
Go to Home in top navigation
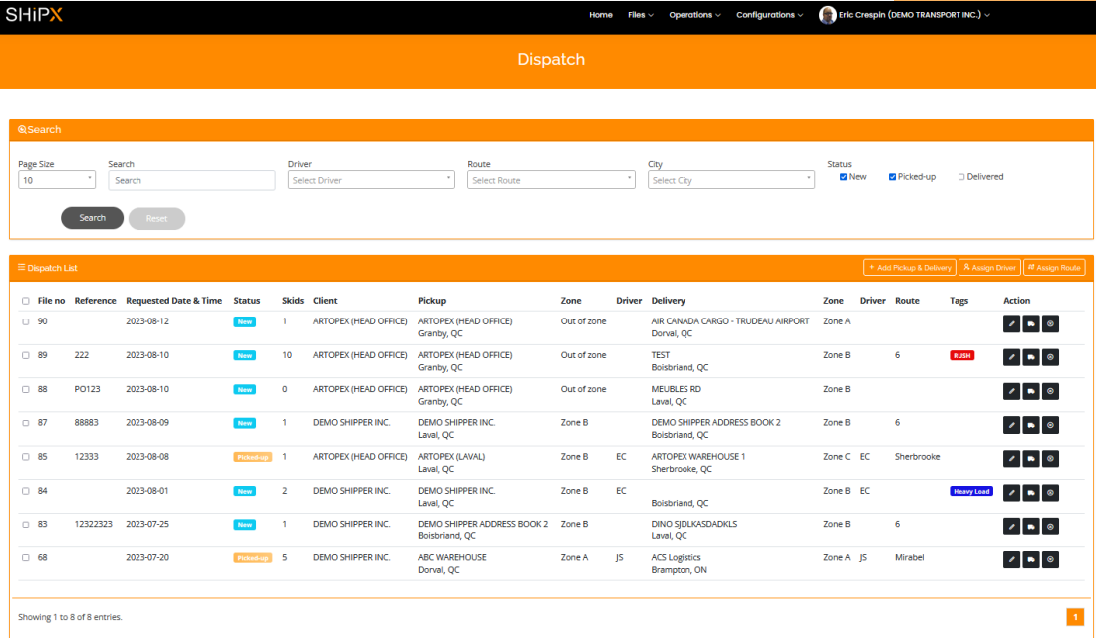click(601, 15)
